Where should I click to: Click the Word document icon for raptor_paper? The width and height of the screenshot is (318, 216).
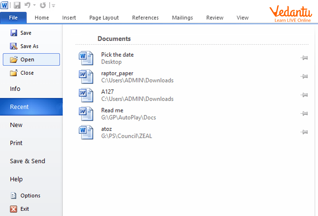click(x=86, y=77)
